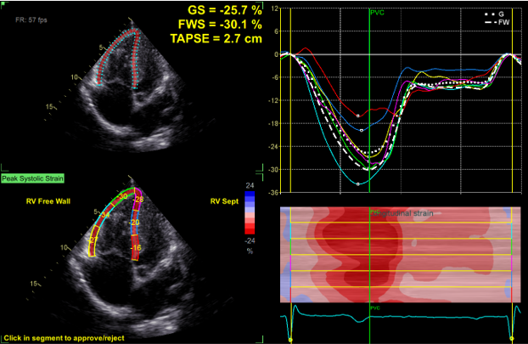Click the strain color scale bar
Screen dimensions: 528x344
pyautogui.click(x=249, y=212)
